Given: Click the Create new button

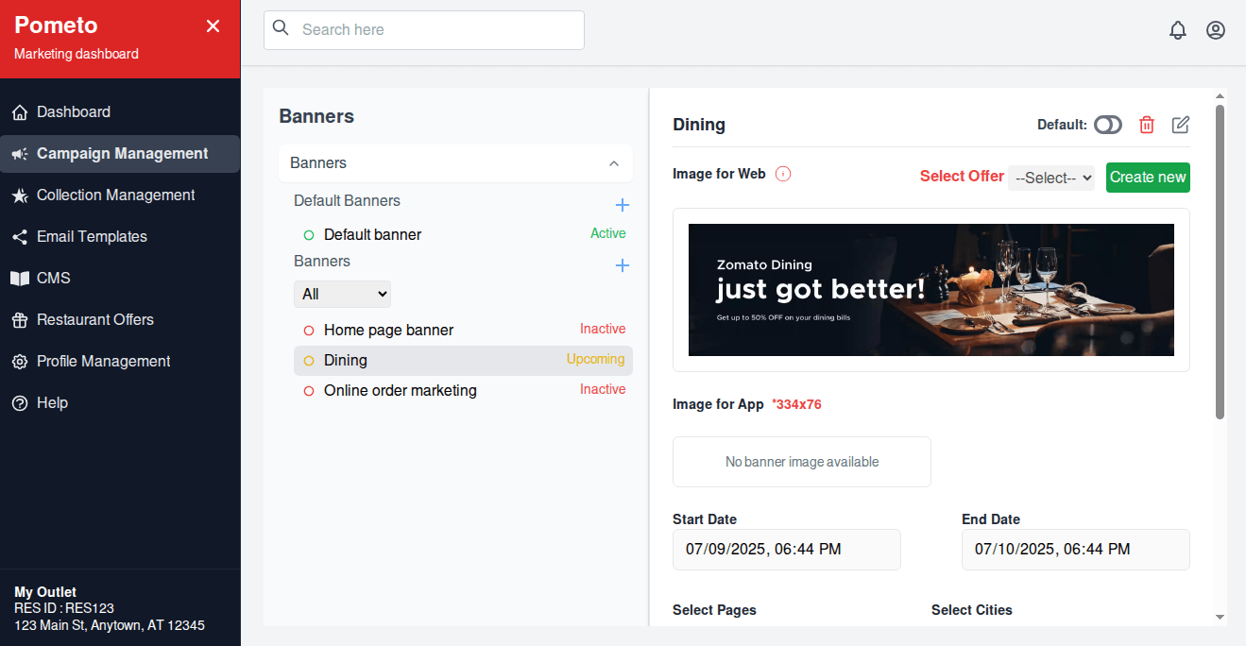Looking at the screenshot, I should coord(1147,177).
